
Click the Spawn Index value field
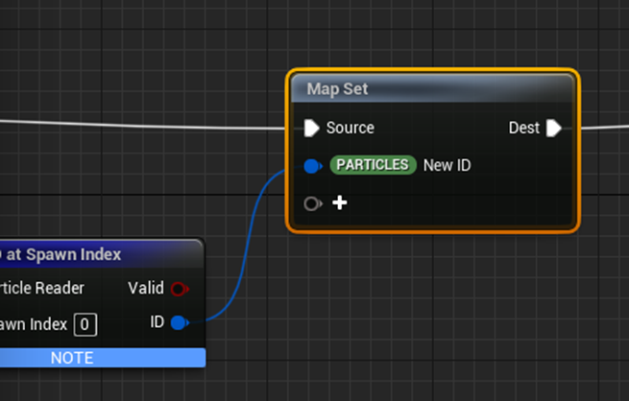coord(85,324)
